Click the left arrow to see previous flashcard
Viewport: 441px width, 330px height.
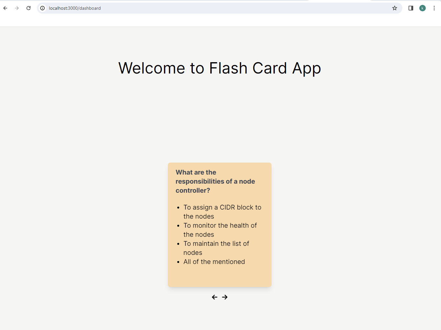215,297
